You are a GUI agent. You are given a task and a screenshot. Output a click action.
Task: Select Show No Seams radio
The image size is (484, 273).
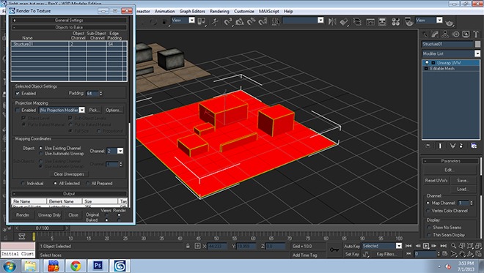[429, 228]
